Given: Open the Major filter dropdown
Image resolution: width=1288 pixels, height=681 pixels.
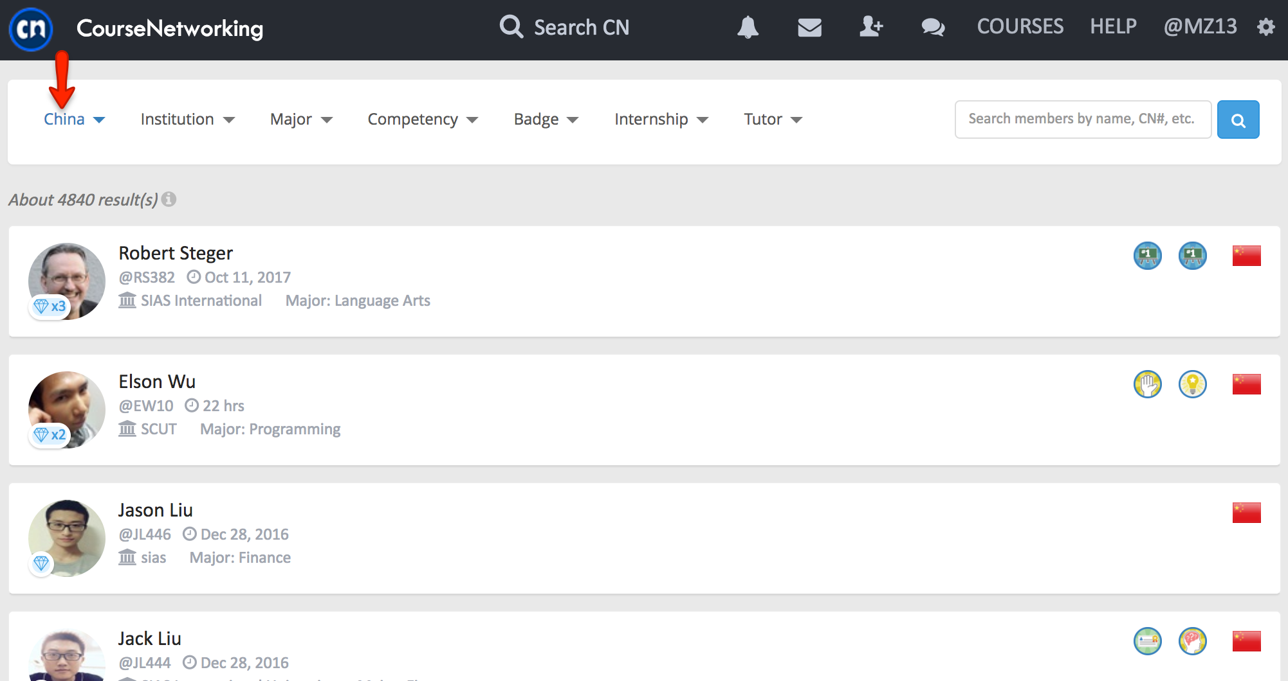Looking at the screenshot, I should 301,119.
